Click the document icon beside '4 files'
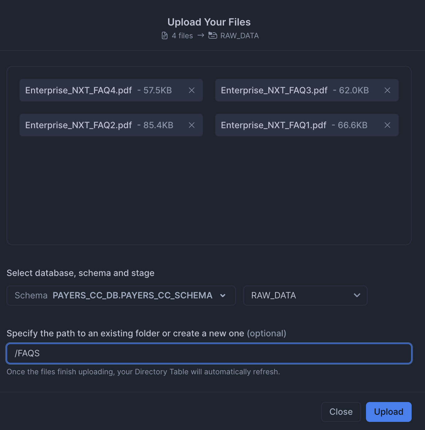This screenshot has width=425, height=430. 165,35
